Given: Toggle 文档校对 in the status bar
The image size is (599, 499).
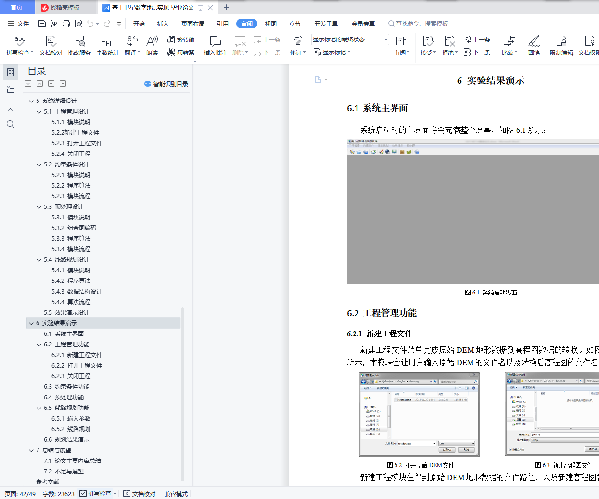Looking at the screenshot, I should pos(140,494).
